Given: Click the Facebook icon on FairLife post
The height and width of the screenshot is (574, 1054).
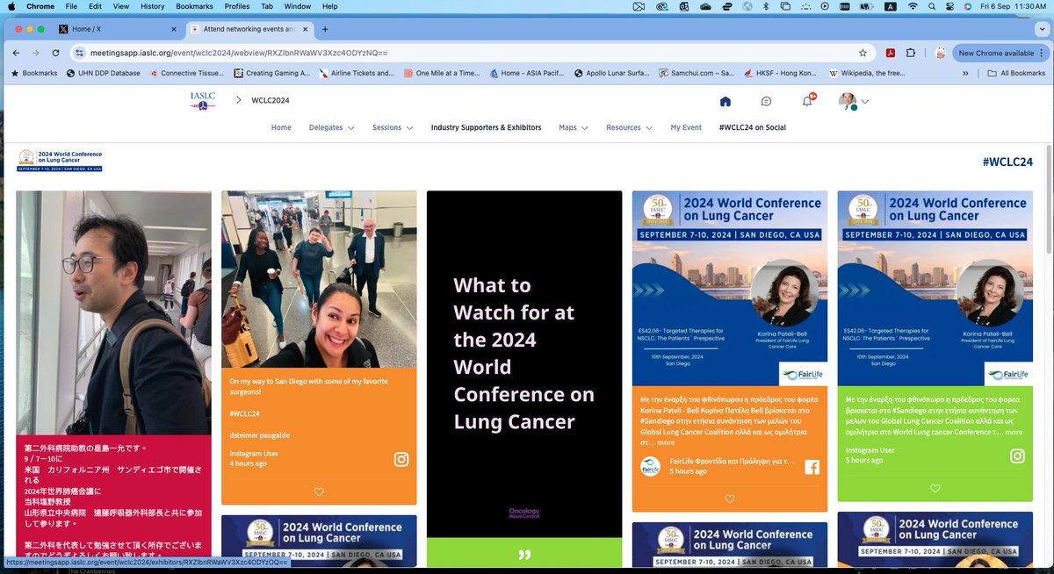Looking at the screenshot, I should click(812, 467).
